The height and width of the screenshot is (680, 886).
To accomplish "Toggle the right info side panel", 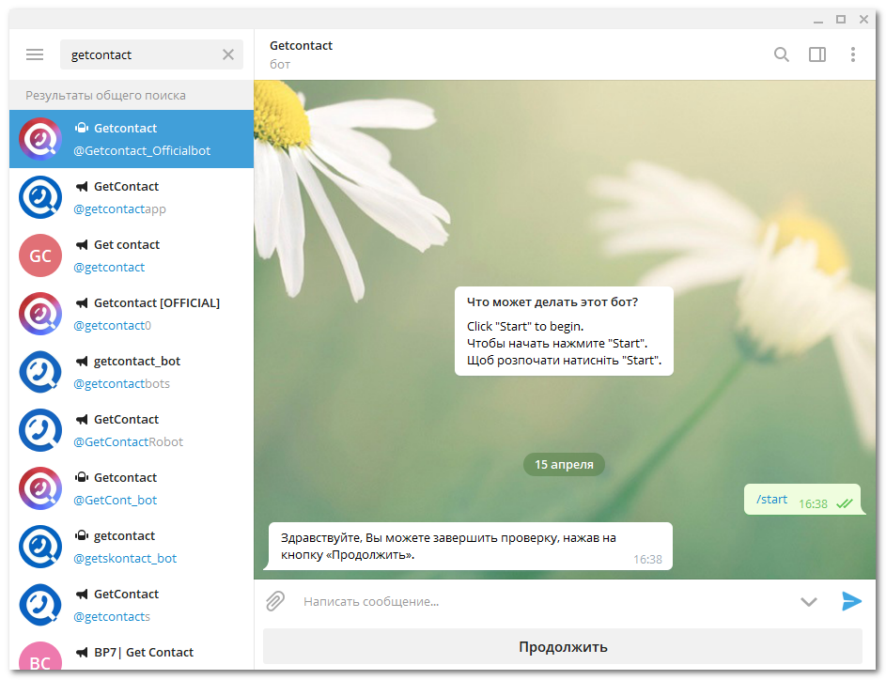I will (816, 54).
